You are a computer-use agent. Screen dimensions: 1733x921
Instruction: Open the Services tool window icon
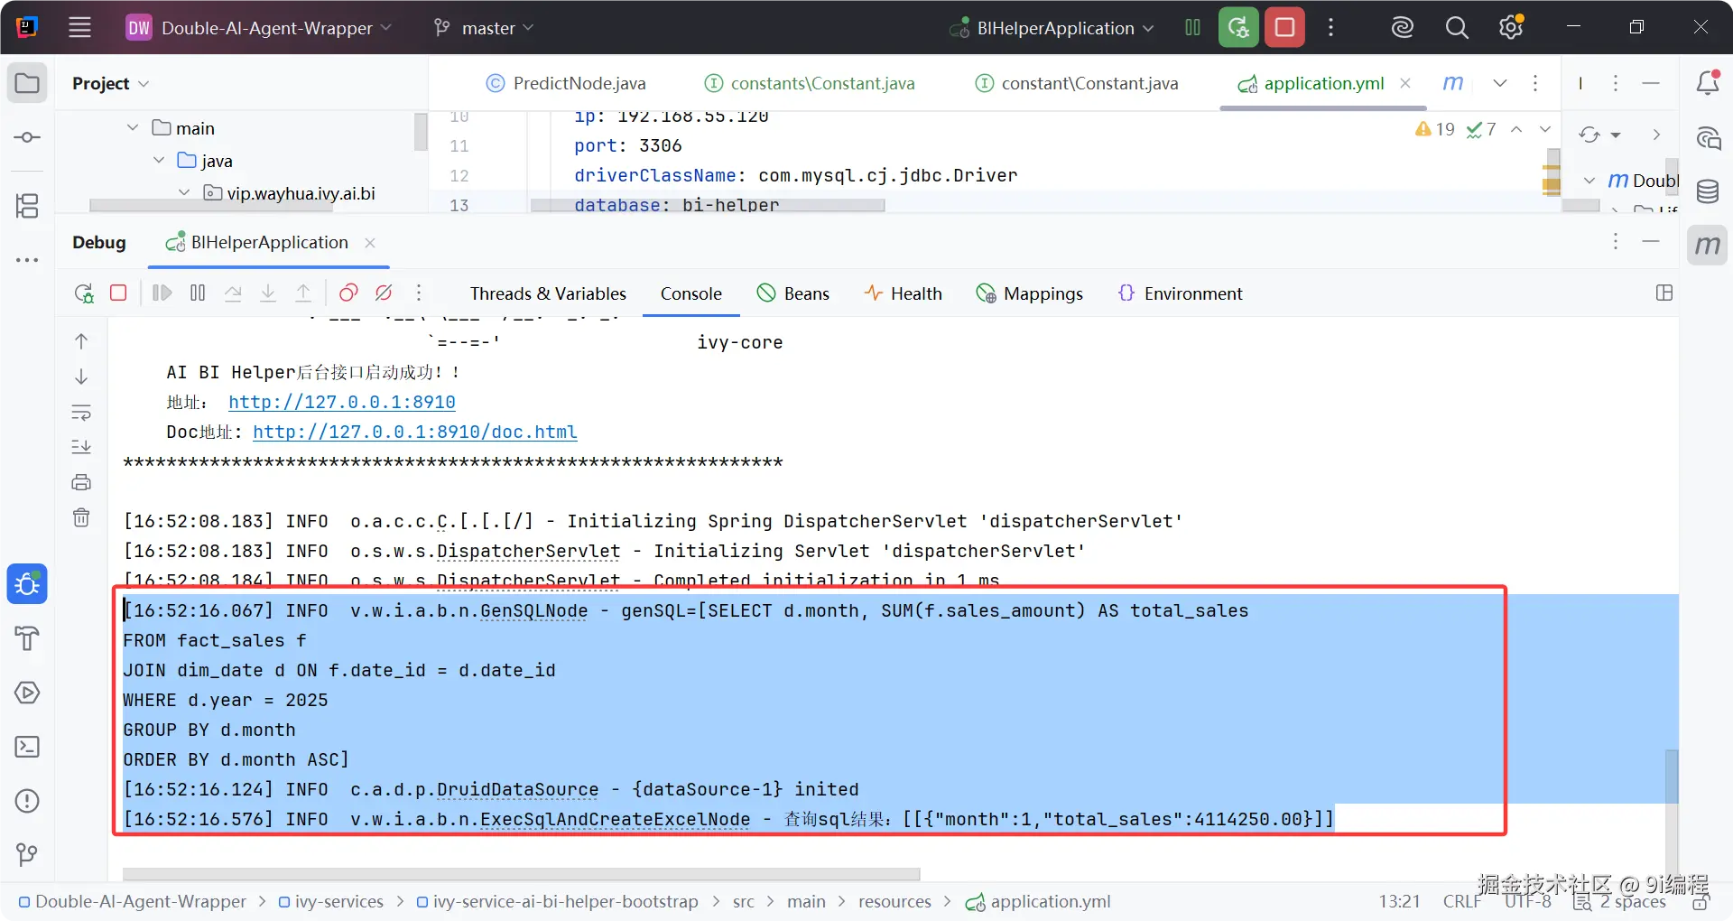tap(27, 693)
